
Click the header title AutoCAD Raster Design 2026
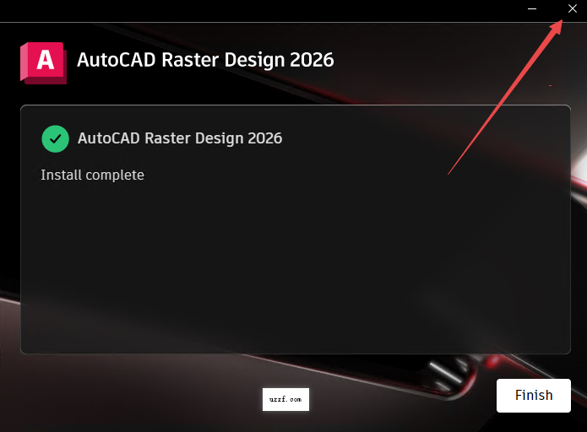click(x=205, y=60)
